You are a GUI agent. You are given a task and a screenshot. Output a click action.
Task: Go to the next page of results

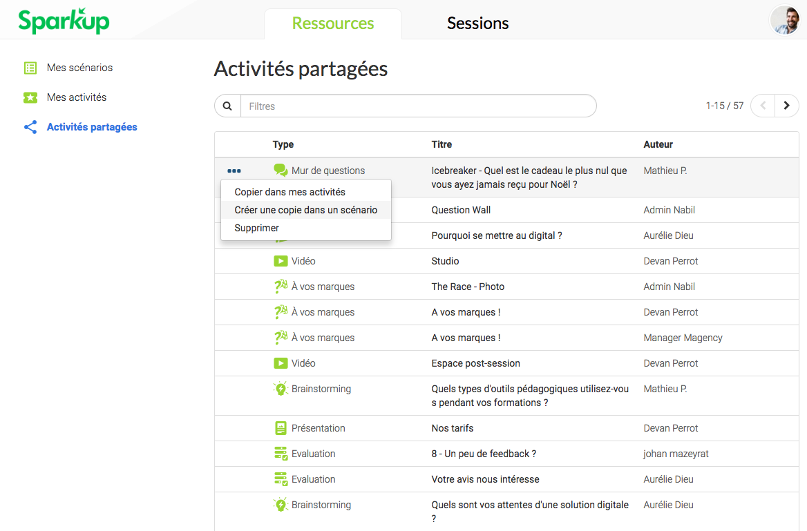tap(787, 106)
